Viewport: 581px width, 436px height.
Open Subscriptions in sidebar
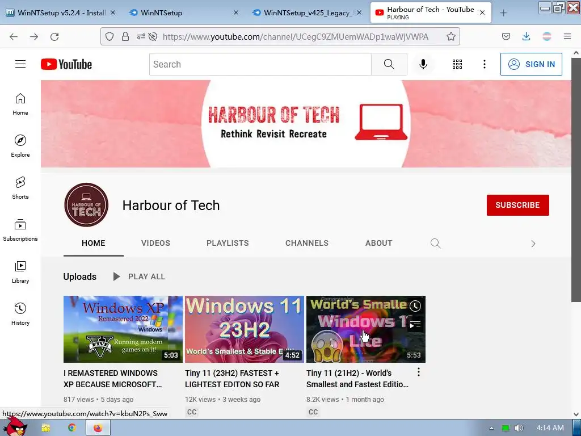(20, 230)
